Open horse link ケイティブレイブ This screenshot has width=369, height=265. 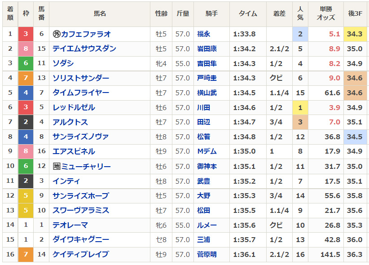(x=81, y=254)
